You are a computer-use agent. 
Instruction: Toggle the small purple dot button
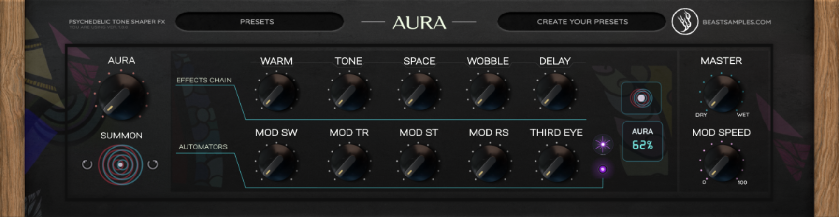pyautogui.click(x=603, y=169)
